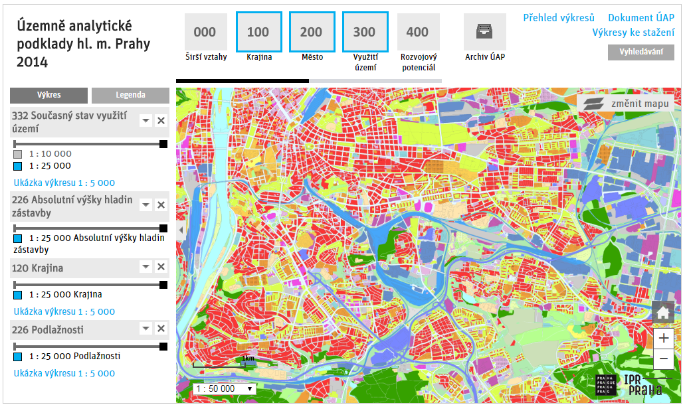Open the Archiv ÚAP archive icon
The width and height of the screenshot is (685, 407).
(484, 32)
